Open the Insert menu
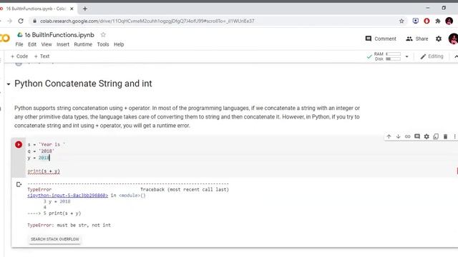The image size is (458, 257). pos(63,44)
